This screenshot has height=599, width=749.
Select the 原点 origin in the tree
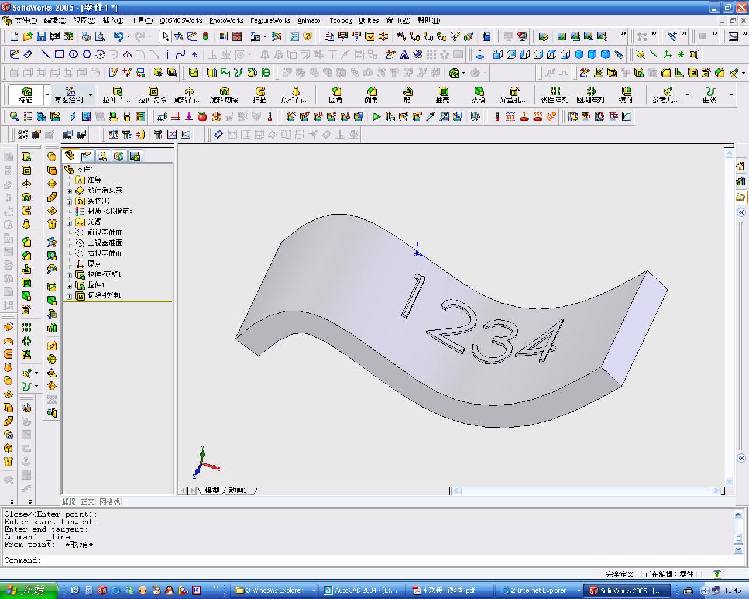(x=94, y=264)
